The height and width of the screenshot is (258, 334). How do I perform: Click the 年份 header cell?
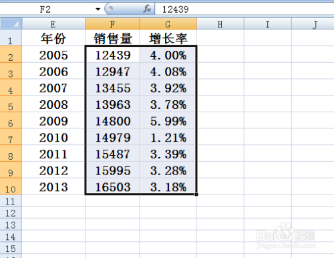(x=53, y=38)
